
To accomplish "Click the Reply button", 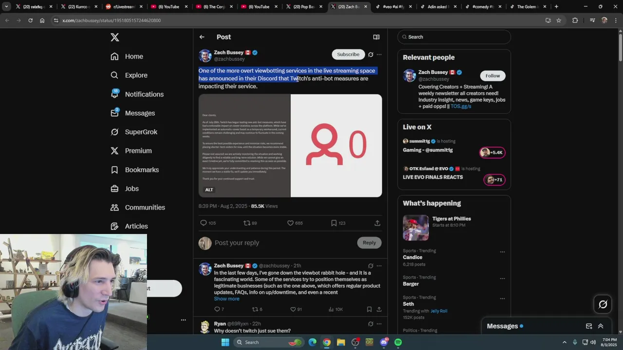I will pyautogui.click(x=369, y=243).
